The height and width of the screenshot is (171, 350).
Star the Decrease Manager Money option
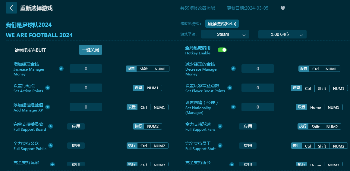point(233,69)
